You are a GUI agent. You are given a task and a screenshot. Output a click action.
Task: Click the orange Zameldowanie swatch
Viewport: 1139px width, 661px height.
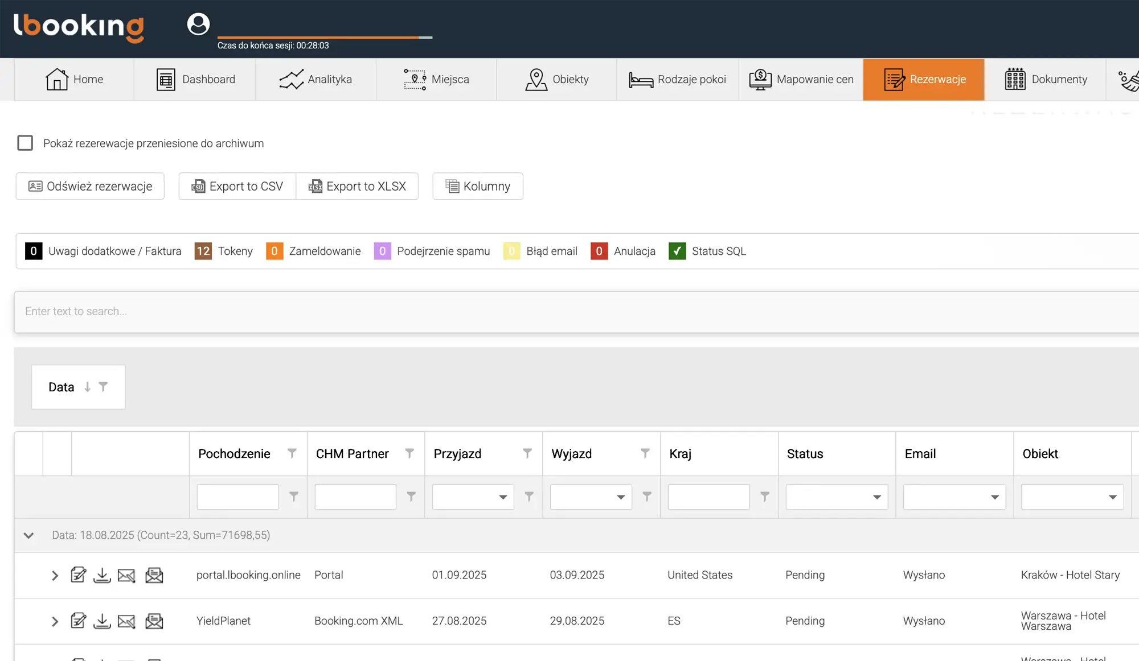[x=274, y=251]
